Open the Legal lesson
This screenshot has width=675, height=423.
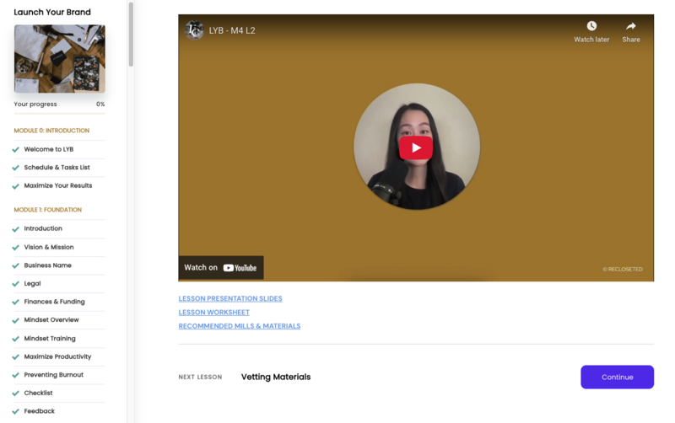32,283
